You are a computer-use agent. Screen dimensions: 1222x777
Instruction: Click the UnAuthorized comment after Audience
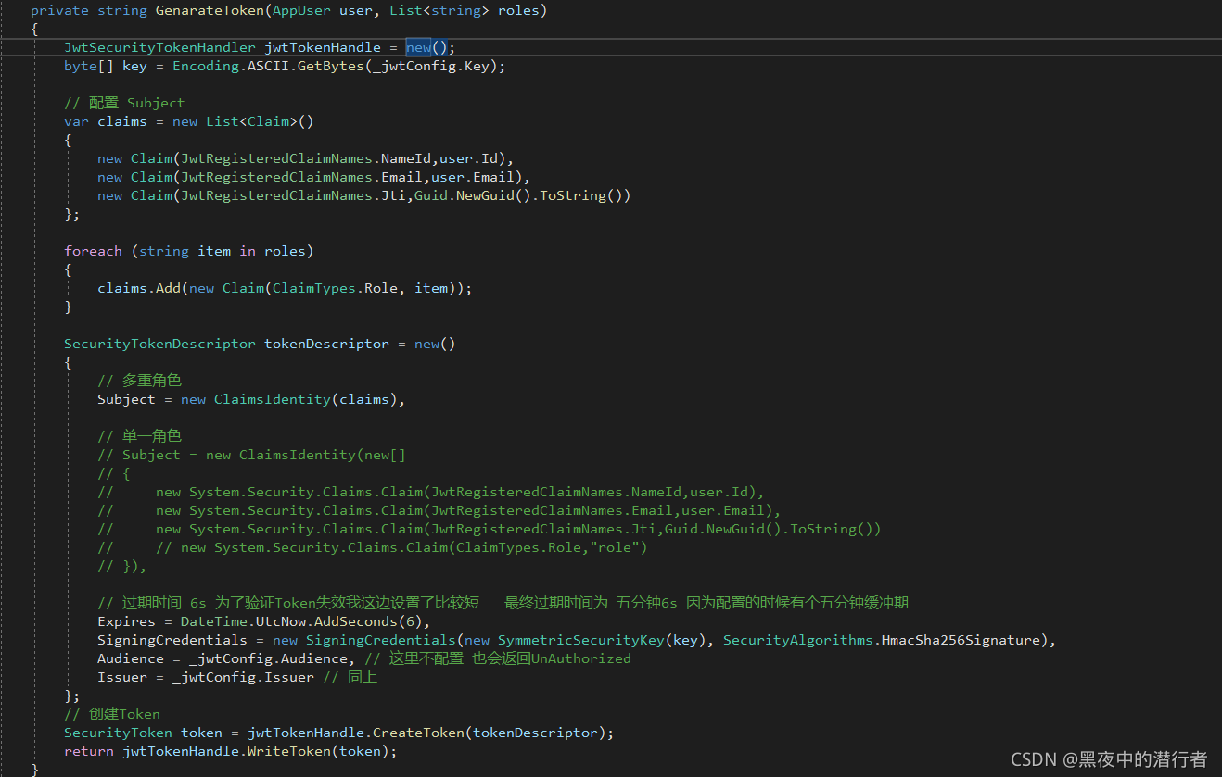(x=498, y=658)
